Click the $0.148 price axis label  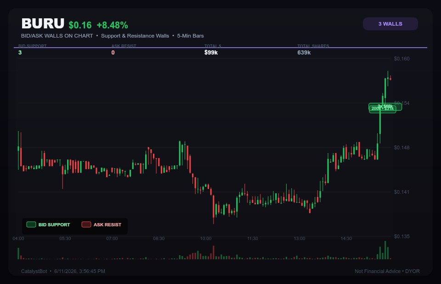coord(401,147)
